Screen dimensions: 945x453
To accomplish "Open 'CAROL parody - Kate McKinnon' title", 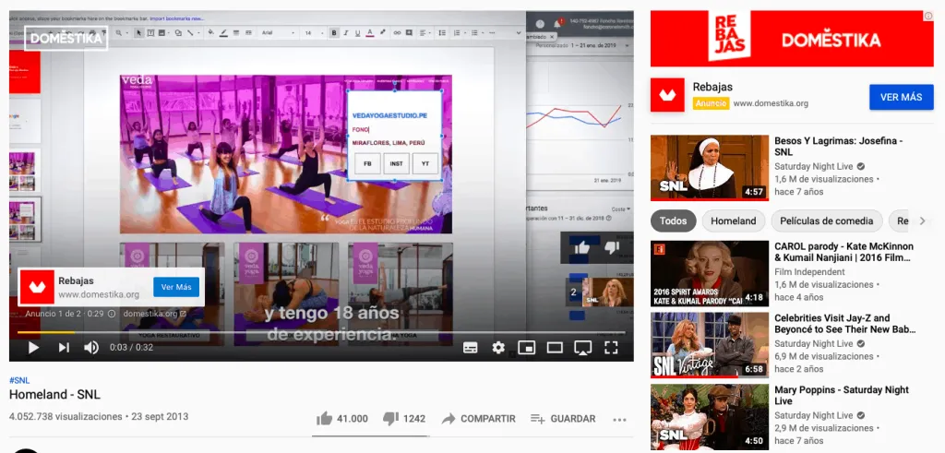I will pyautogui.click(x=843, y=252).
